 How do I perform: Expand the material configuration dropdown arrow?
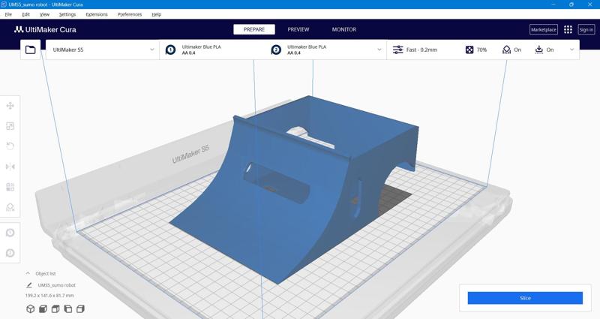[x=379, y=50]
